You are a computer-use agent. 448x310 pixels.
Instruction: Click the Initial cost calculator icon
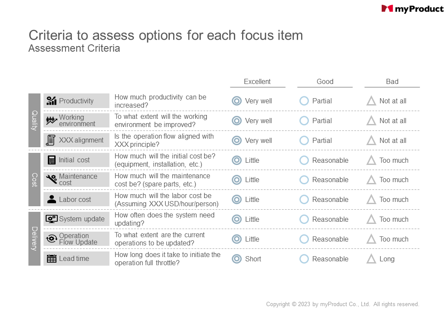pos(51,160)
